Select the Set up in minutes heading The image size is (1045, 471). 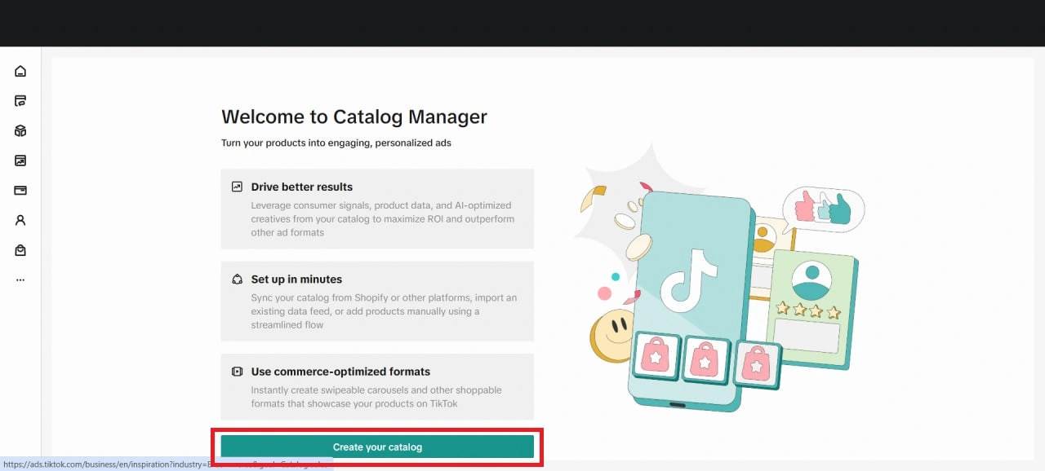[296, 280]
